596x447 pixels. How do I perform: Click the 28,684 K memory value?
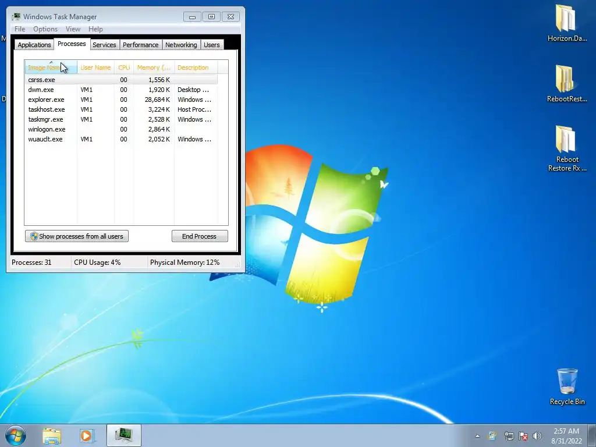click(157, 100)
